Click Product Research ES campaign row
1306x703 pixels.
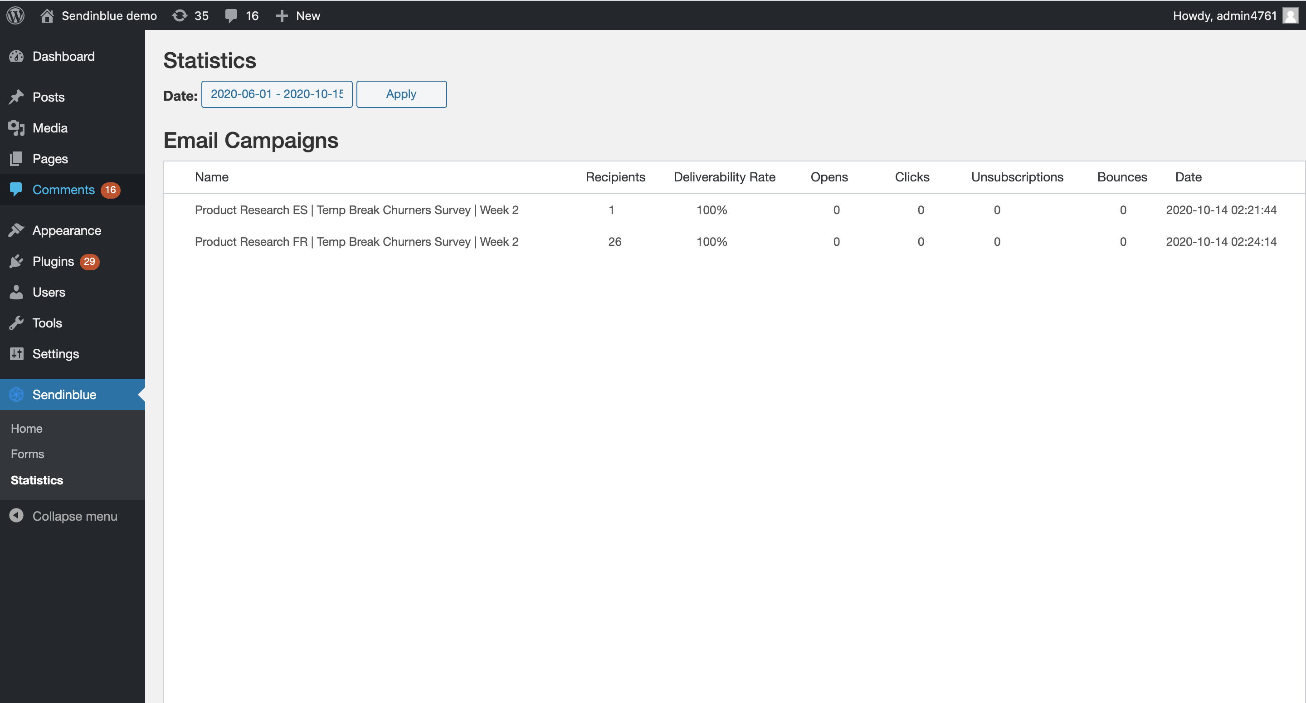click(356, 210)
